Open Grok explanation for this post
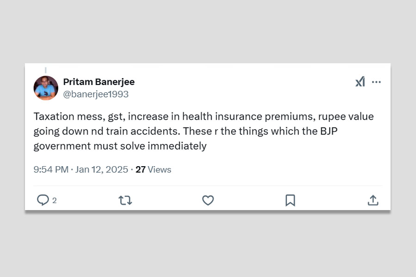The image size is (416, 277). tap(360, 82)
